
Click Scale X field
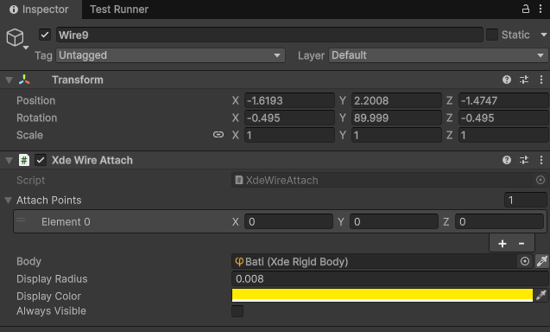tap(289, 135)
